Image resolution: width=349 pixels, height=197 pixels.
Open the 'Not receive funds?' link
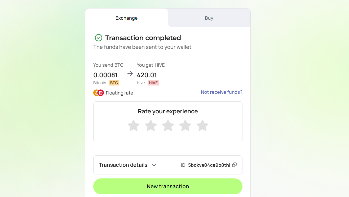[222, 92]
